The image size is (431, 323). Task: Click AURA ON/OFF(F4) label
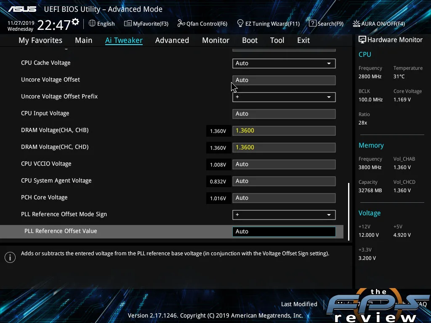click(383, 24)
